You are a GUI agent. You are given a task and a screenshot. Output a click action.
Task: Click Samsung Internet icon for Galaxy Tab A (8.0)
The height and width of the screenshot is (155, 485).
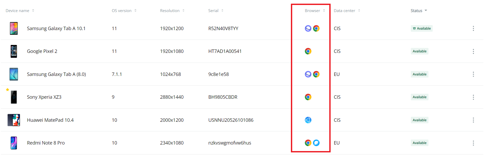point(308,74)
